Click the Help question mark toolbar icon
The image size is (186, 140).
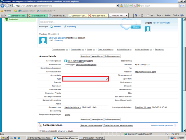[182, 15]
